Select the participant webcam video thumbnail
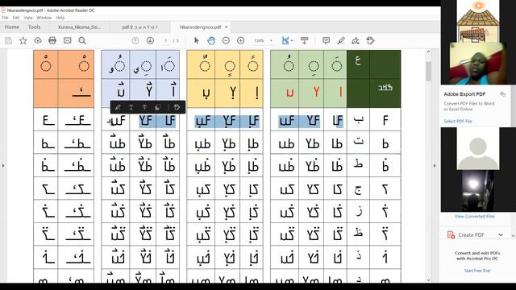 (x=478, y=63)
